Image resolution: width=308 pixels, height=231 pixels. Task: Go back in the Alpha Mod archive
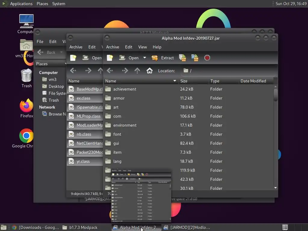click(x=110, y=70)
